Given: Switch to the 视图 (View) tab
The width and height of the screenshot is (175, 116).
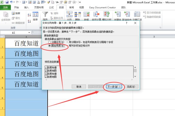Looking at the screenshot, I should [x=81, y=8].
